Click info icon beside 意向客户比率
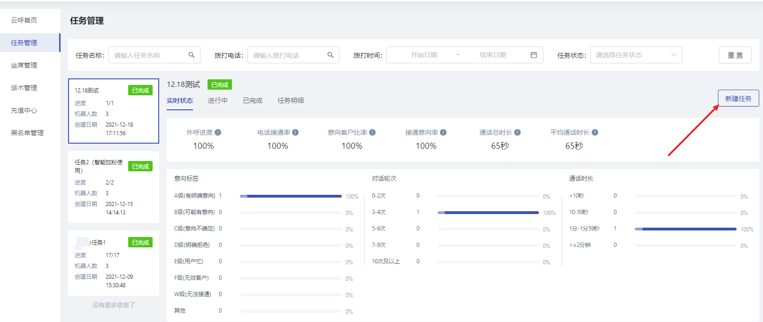Screen dimensions: 763x322 click(x=372, y=132)
